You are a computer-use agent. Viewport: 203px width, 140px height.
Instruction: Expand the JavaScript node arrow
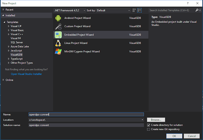click(x=9, y=51)
